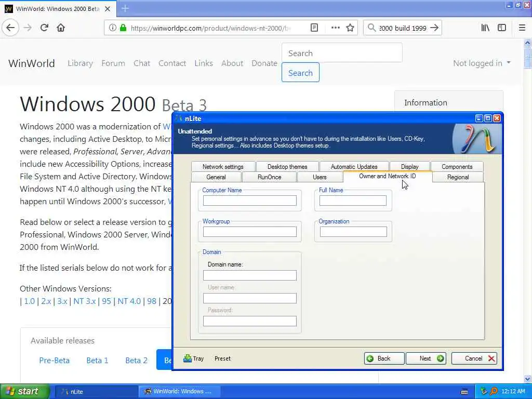Click the green padlock security icon

[x=123, y=28]
